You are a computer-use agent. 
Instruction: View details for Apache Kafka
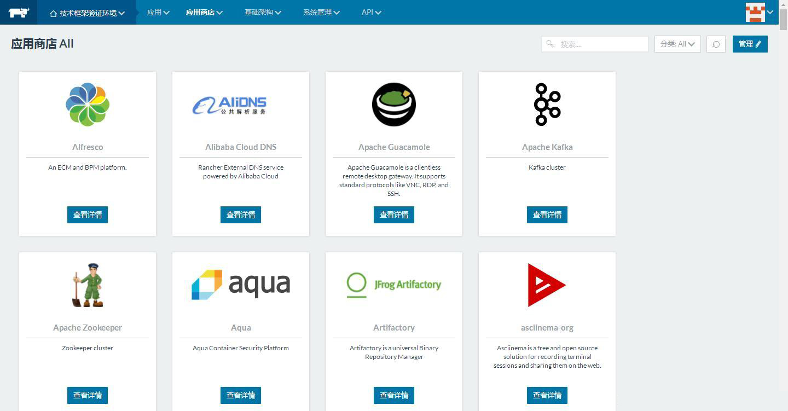point(547,215)
